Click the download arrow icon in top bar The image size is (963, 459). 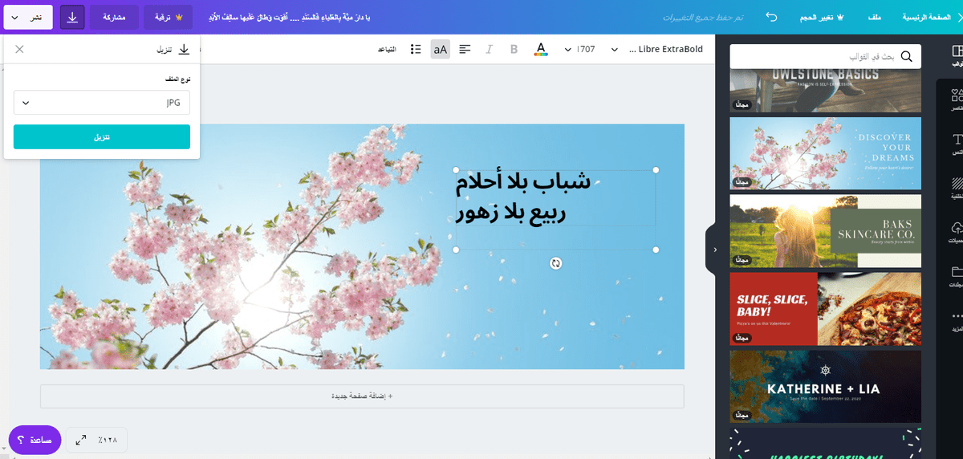(x=72, y=17)
